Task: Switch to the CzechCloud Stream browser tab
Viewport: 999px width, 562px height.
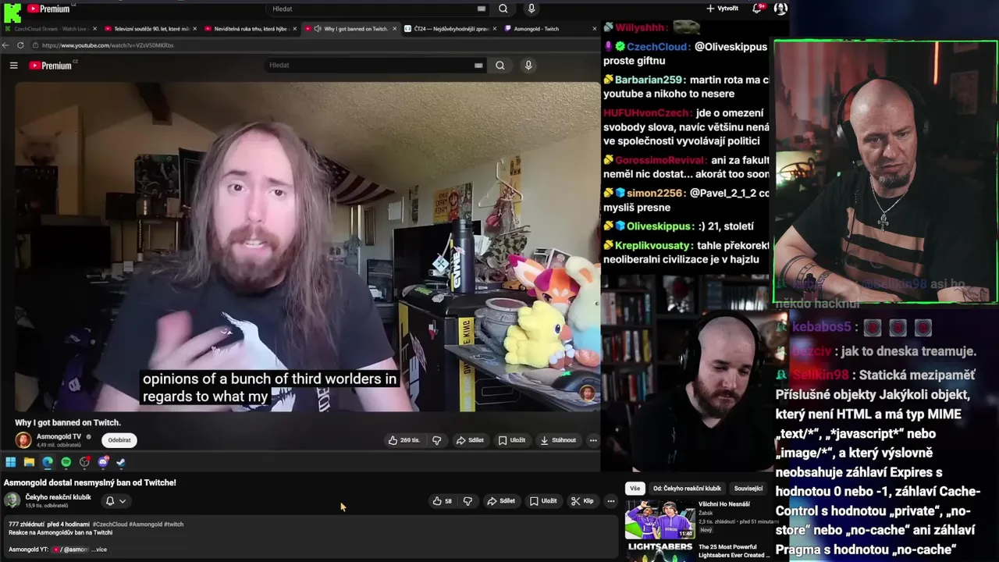Action: point(52,29)
